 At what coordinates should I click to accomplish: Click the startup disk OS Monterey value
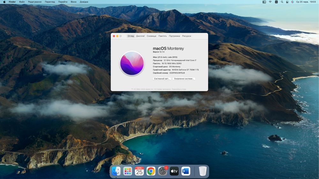174,67
